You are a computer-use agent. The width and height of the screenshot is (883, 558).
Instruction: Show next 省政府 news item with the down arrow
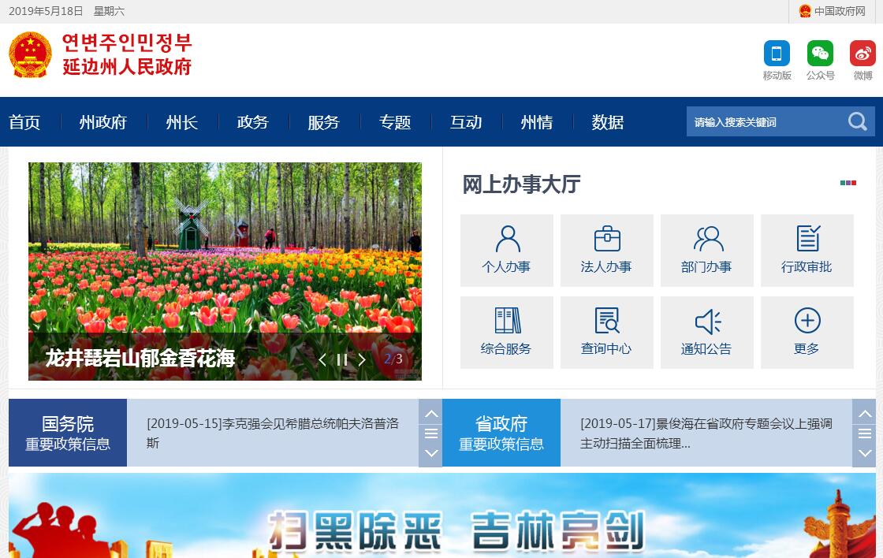pyautogui.click(x=865, y=452)
